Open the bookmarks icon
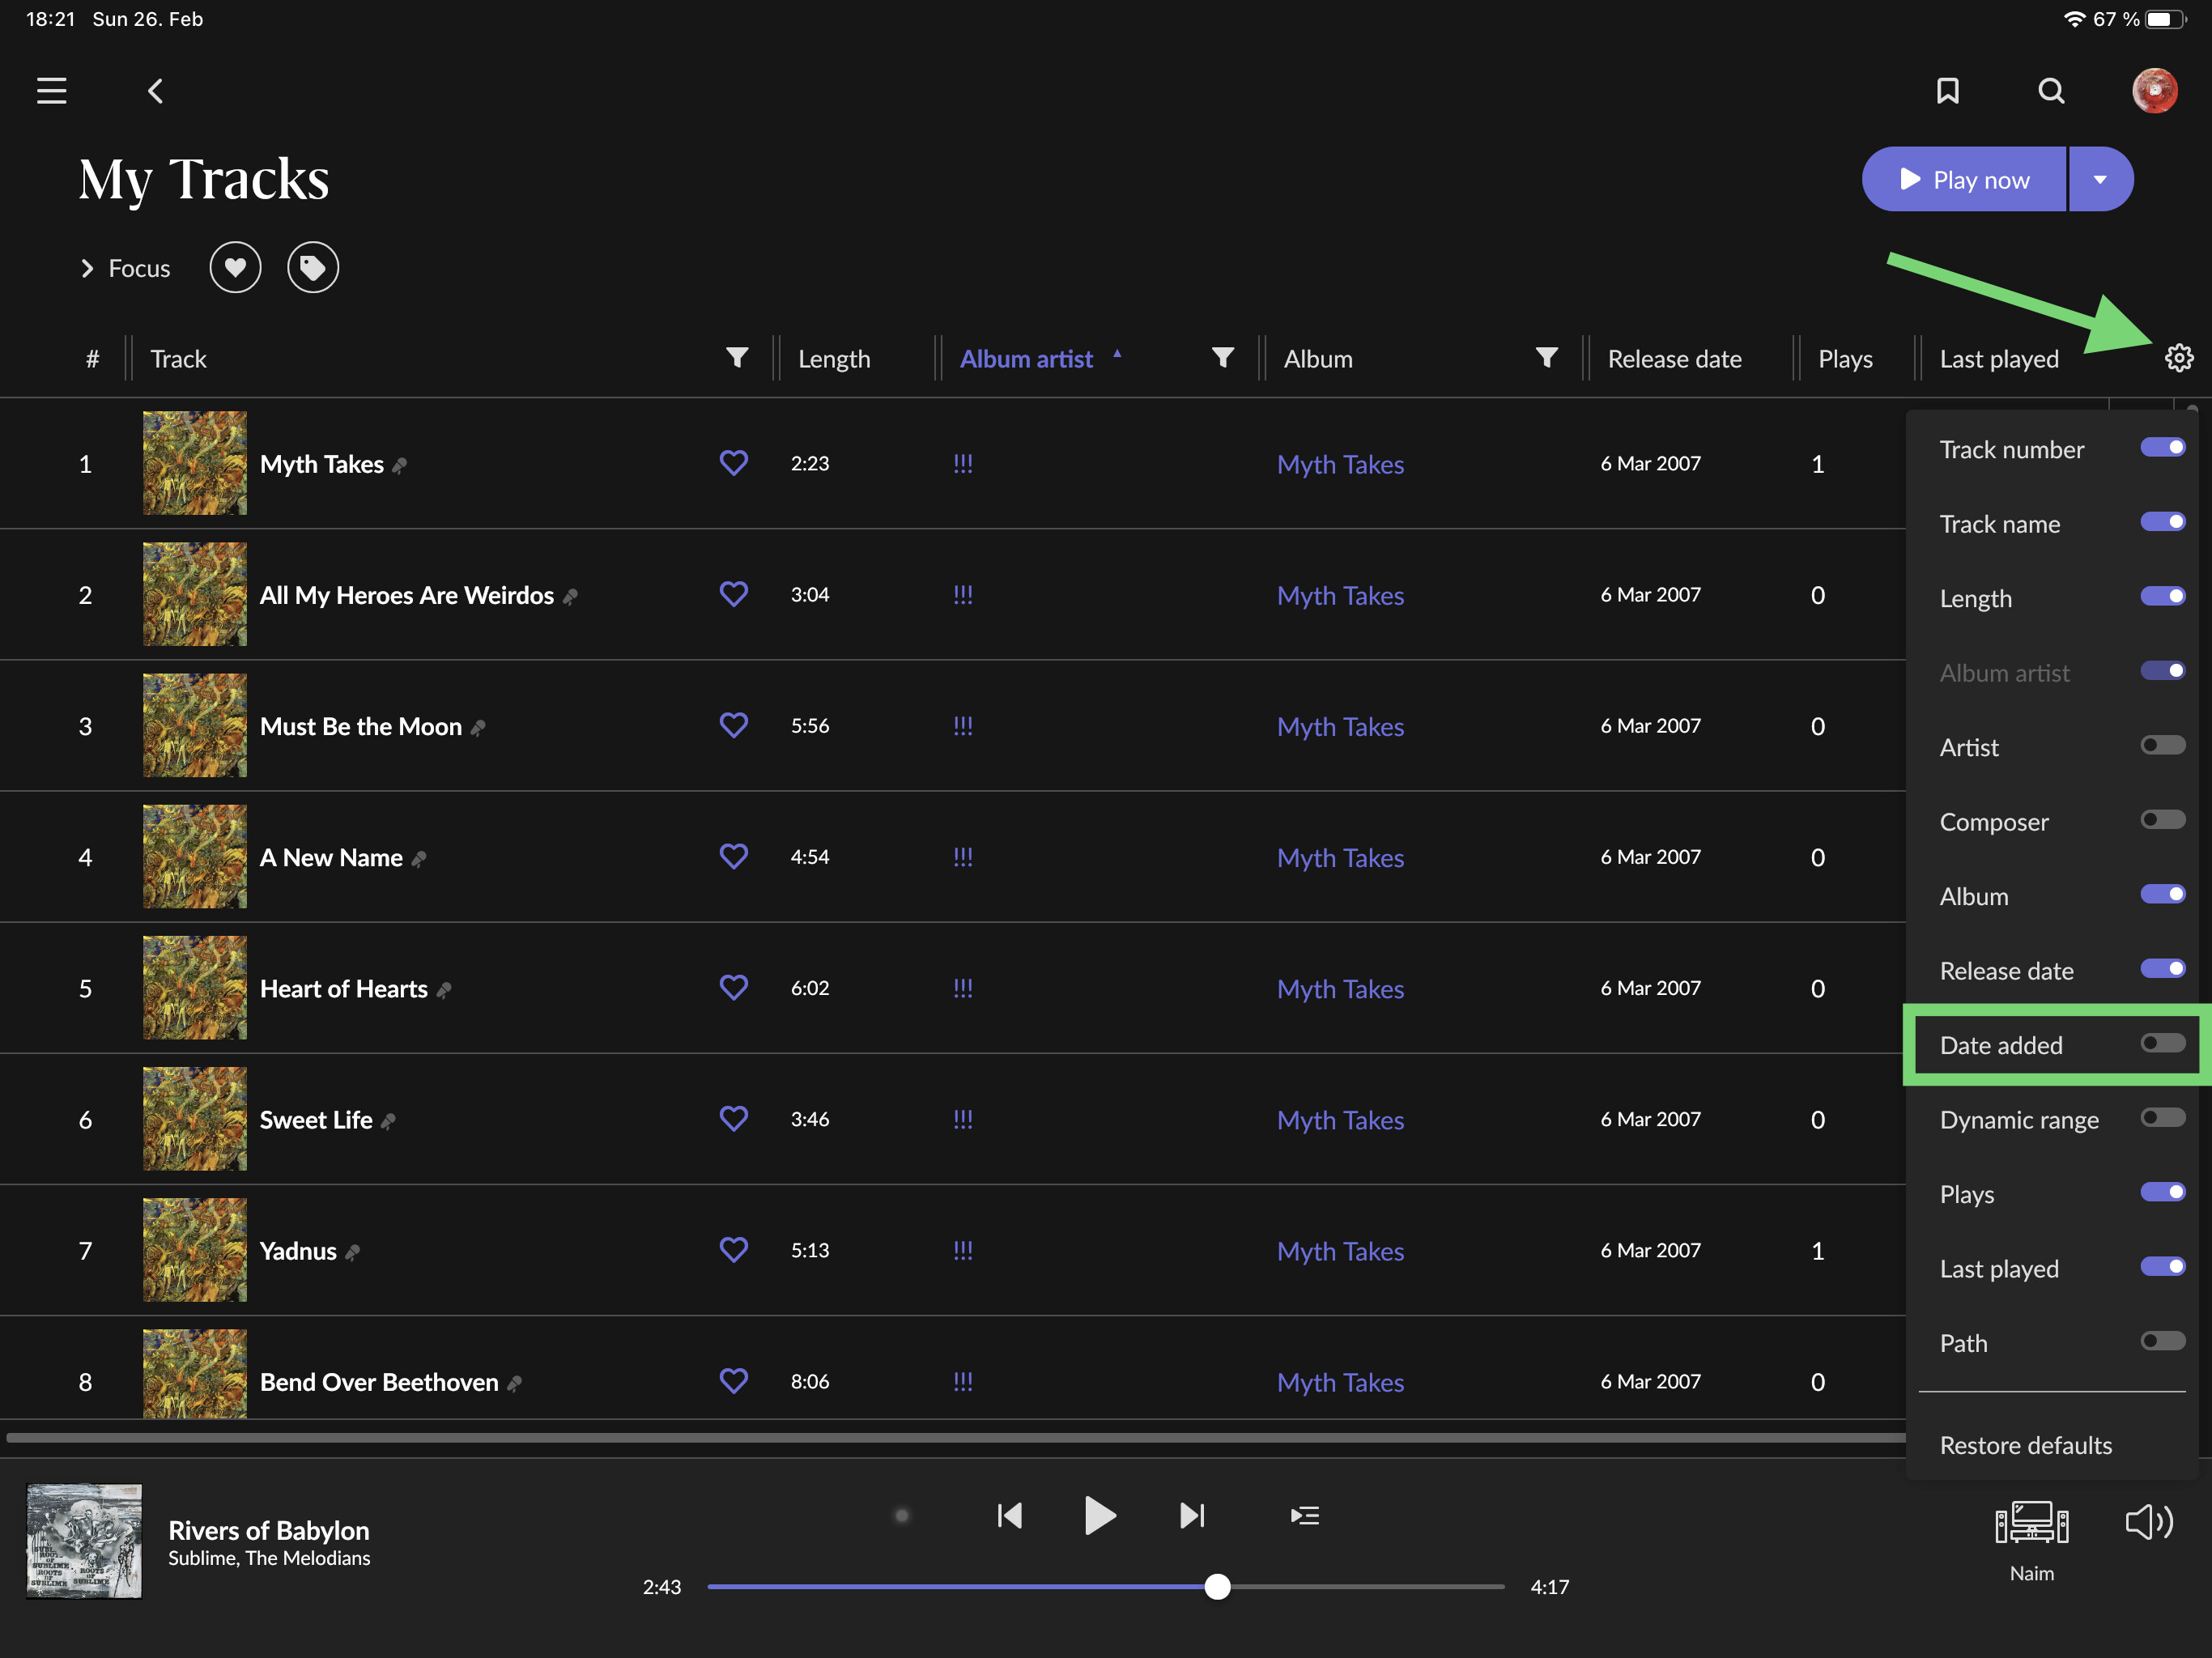The image size is (2212, 1658). tap(1947, 91)
